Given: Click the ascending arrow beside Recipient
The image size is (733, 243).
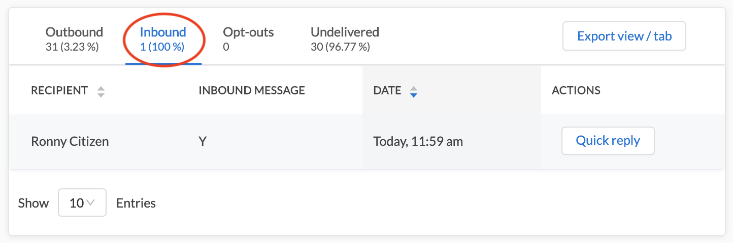Looking at the screenshot, I should coord(101,89).
